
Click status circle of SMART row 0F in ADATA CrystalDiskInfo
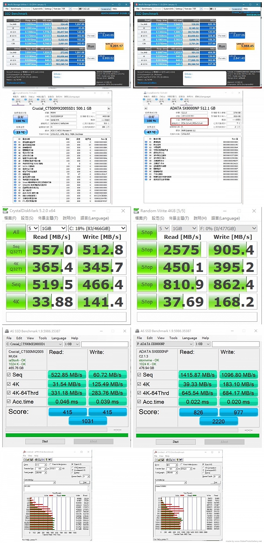[146, 179]
